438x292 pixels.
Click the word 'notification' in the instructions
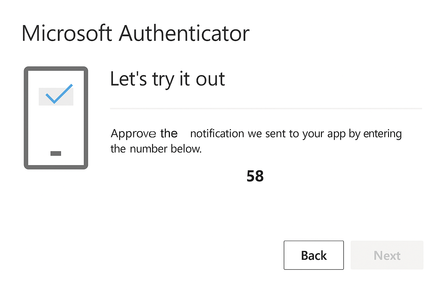coord(217,133)
